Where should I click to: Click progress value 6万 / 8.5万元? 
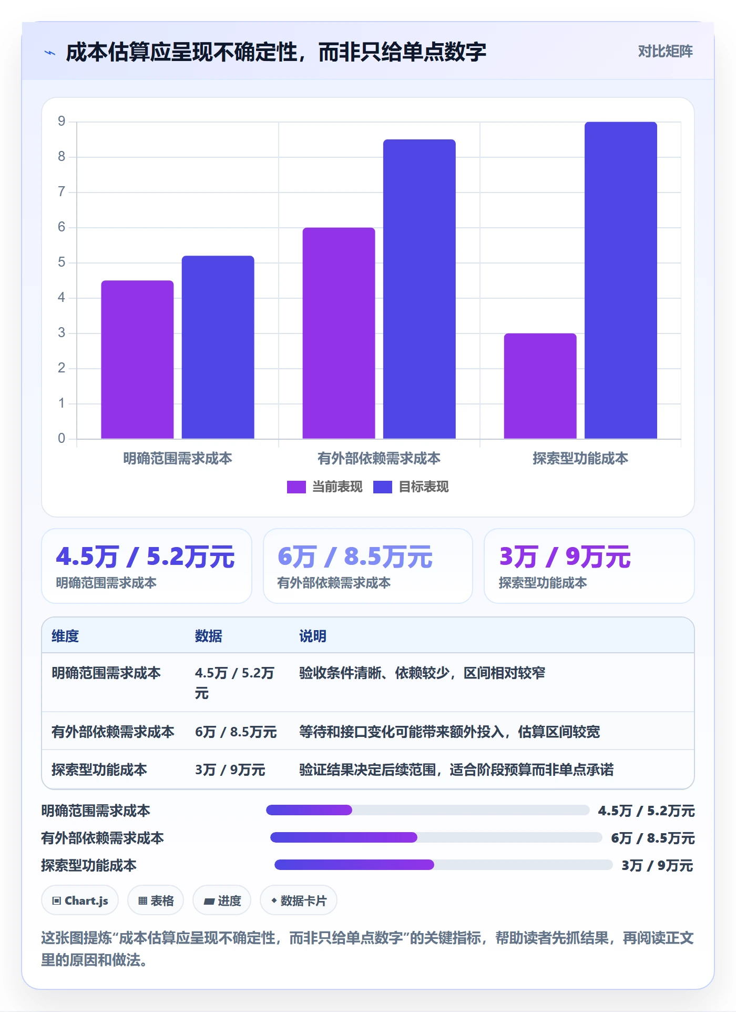[652, 838]
